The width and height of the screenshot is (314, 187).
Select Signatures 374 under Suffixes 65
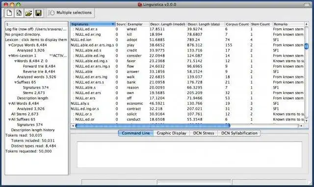click(x=36, y=88)
